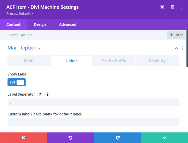Save changes with the green checkmark
Viewport: 188px width, 143px height.
click(x=164, y=138)
